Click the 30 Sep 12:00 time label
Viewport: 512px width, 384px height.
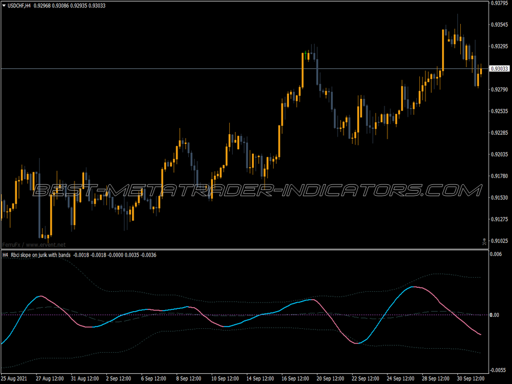(x=471, y=379)
